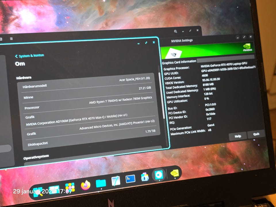This screenshot has width=276, height=207.
Task: Click the 1.79 TiB disk capacity value
Action: 150,131
